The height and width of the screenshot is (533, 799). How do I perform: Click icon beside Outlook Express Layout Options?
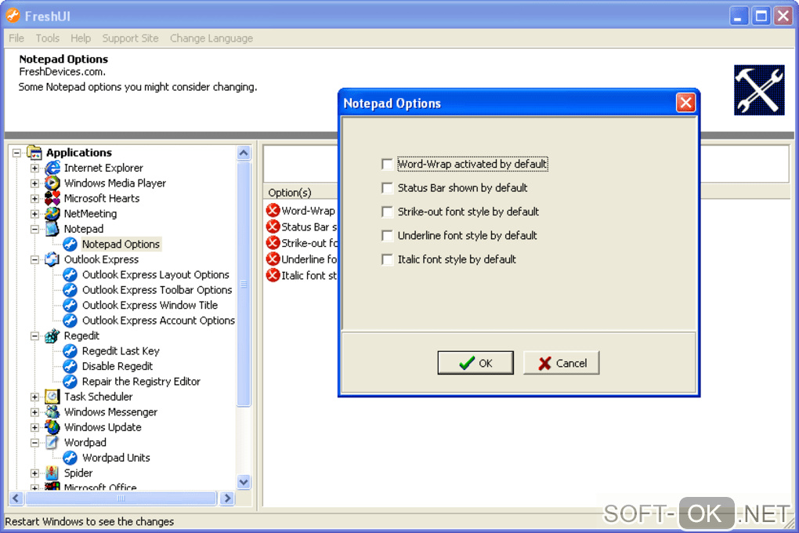70,275
